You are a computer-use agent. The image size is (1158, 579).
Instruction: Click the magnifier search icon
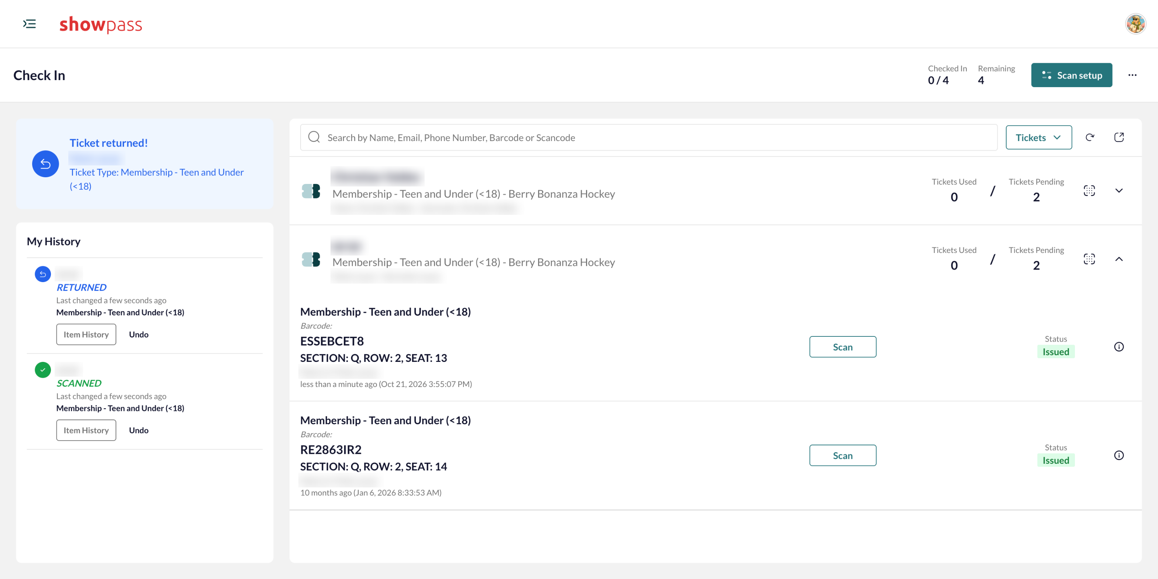click(314, 137)
